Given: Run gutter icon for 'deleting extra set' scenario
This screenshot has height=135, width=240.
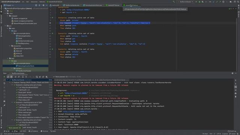Looking at the screenshot, I should coord(52,49).
